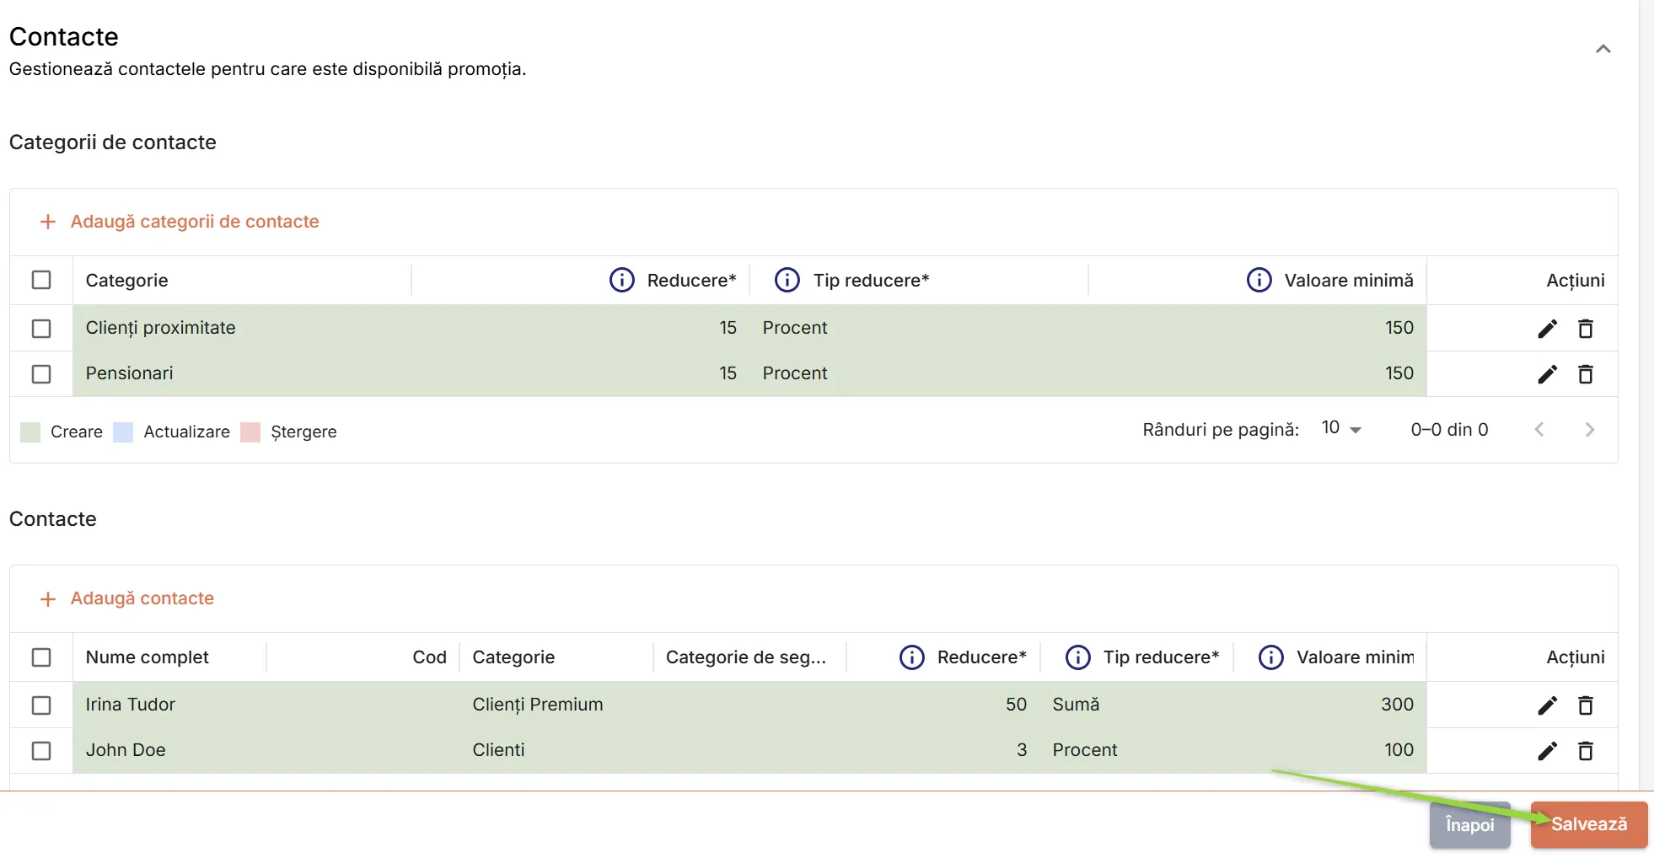Edit the Clienți proximitate category row
Viewport: 1654px width, 858px height.
(x=1547, y=329)
